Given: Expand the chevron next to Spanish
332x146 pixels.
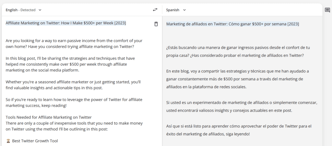Looking at the screenshot, I should (x=184, y=10).
